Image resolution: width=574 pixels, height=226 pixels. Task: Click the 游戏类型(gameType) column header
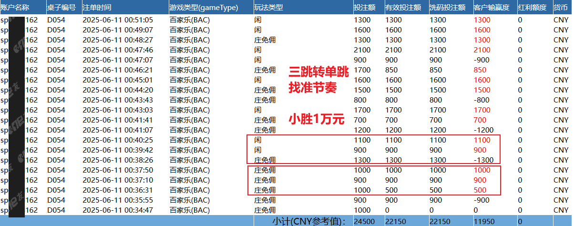click(x=204, y=8)
